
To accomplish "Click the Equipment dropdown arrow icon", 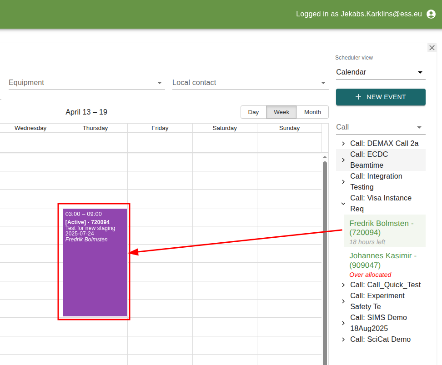I will [160, 83].
